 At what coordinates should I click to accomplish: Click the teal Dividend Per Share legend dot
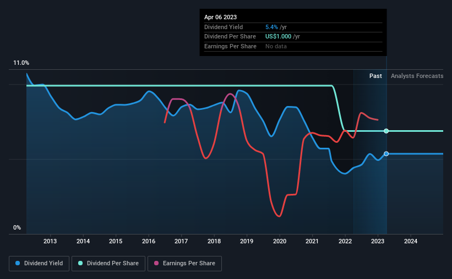80,263
